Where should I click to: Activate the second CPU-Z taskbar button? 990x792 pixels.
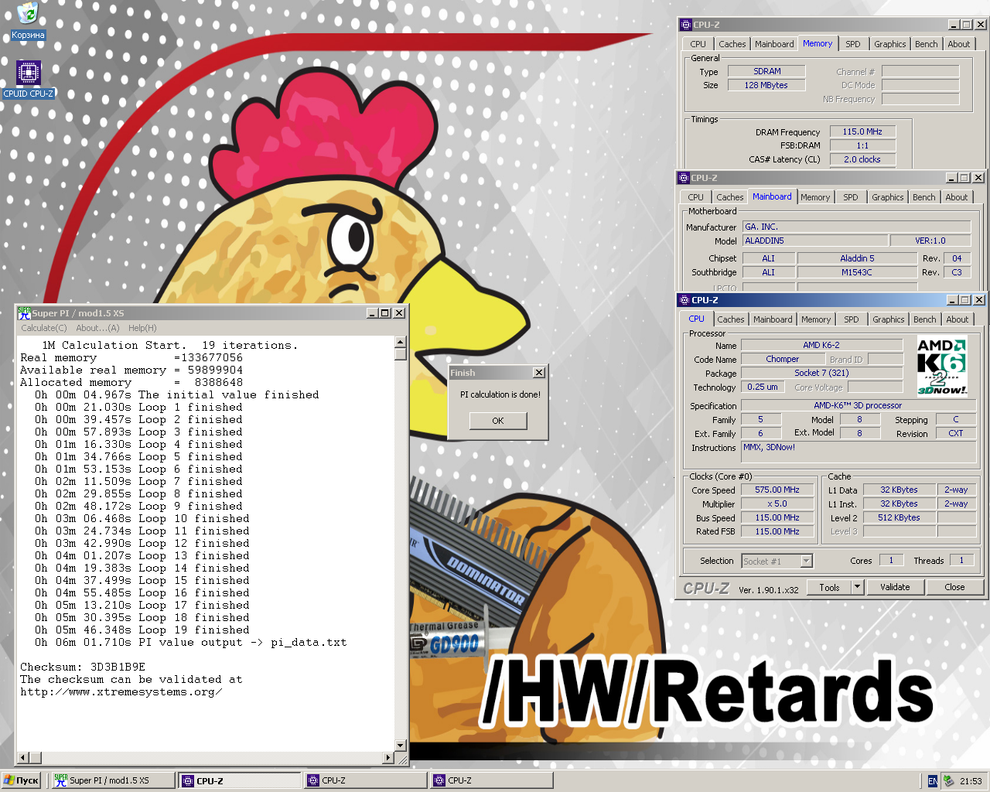coord(366,780)
